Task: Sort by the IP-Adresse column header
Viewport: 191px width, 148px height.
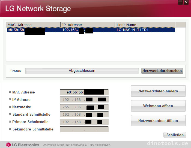Action: pos(88,25)
